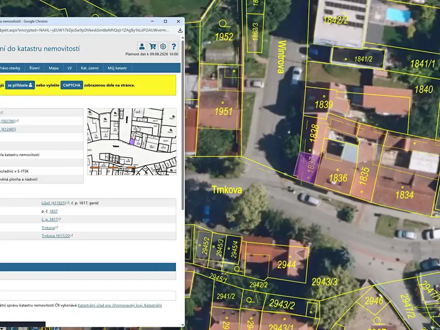
Task: Click parcel label 1840 on the map
Action: (424, 90)
